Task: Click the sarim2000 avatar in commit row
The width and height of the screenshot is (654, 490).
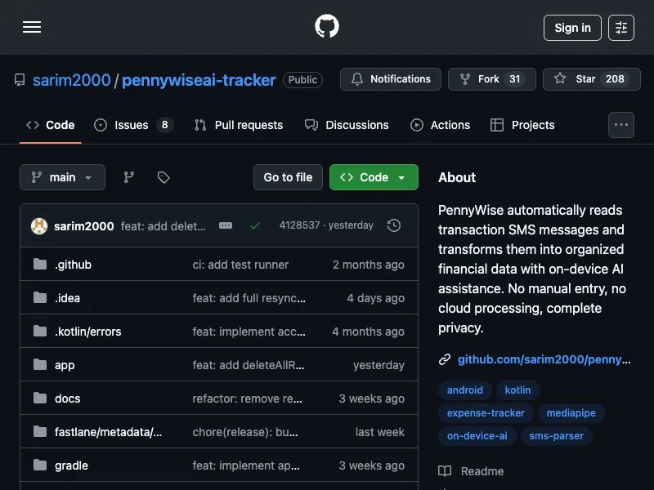Action: [x=39, y=226]
